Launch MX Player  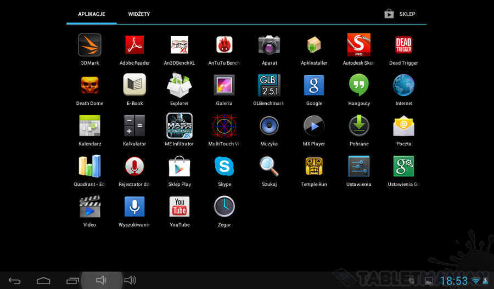(x=314, y=126)
